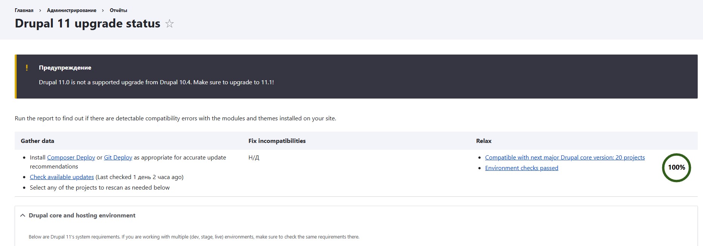The height and width of the screenshot is (246, 703).
Task: Open the Git Deploy link
Action: [x=118, y=158]
